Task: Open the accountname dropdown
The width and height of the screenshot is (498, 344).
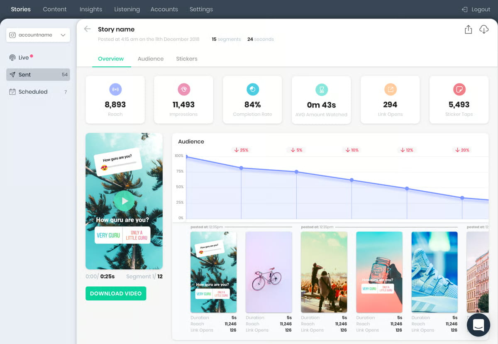Action: click(x=38, y=35)
